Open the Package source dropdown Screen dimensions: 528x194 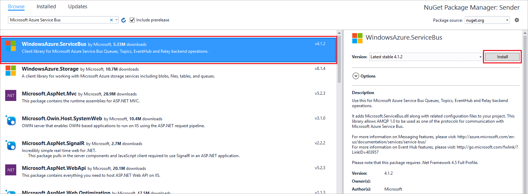pos(487,20)
